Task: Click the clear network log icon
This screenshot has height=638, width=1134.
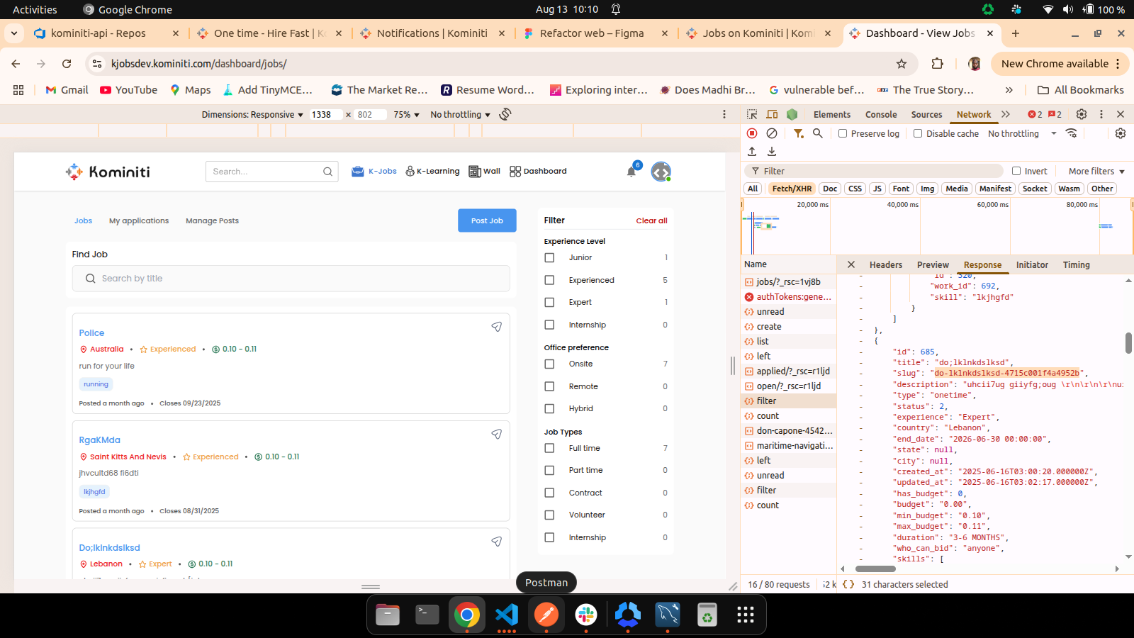Action: coord(772,133)
